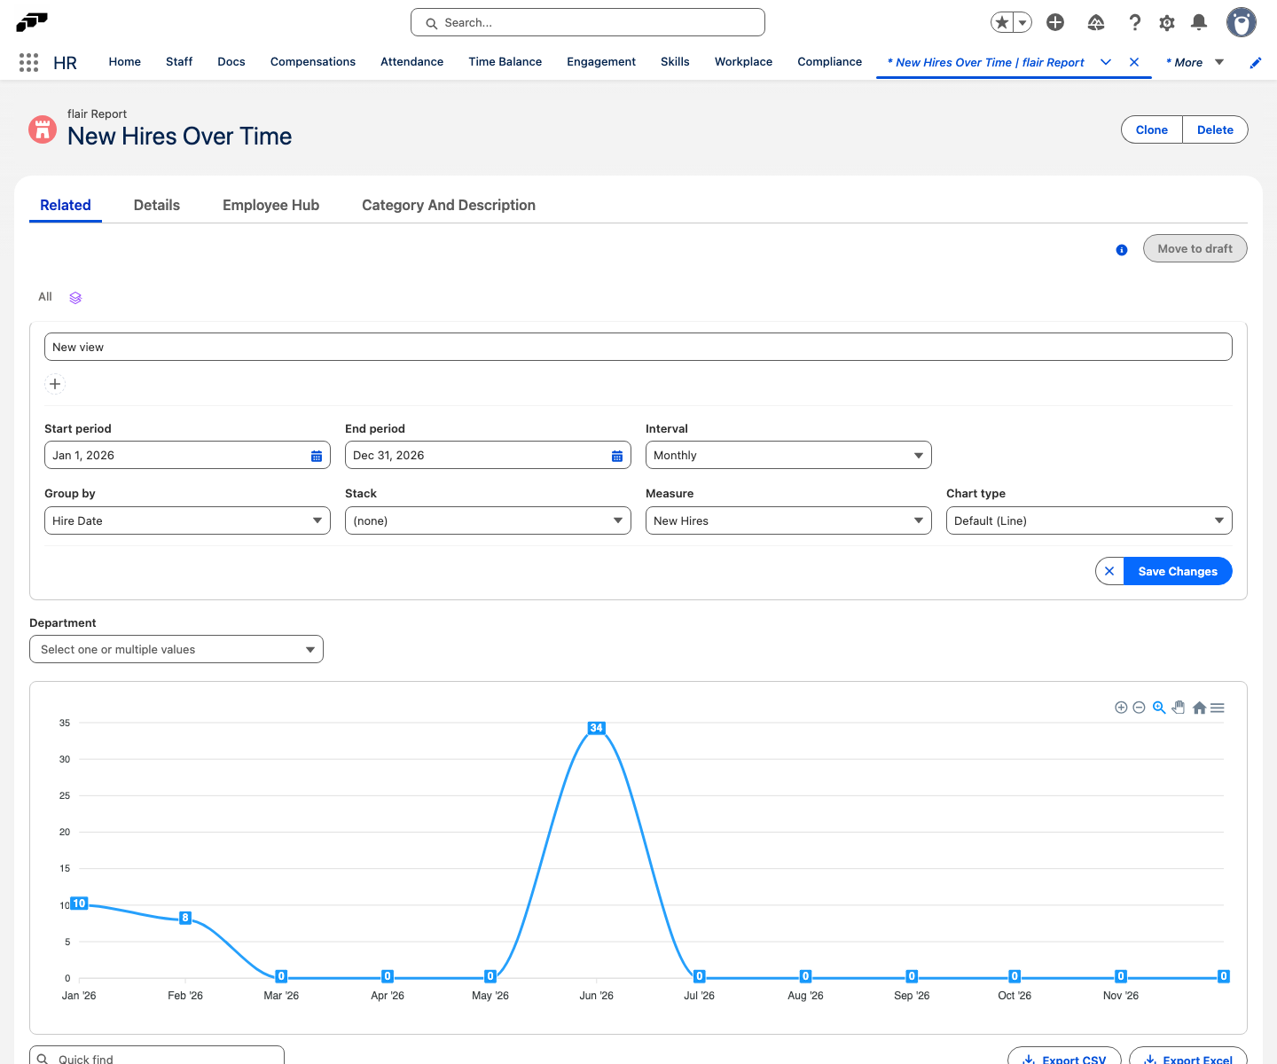This screenshot has height=1064, width=1277.
Task: Click the New view name field
Action: click(x=638, y=347)
